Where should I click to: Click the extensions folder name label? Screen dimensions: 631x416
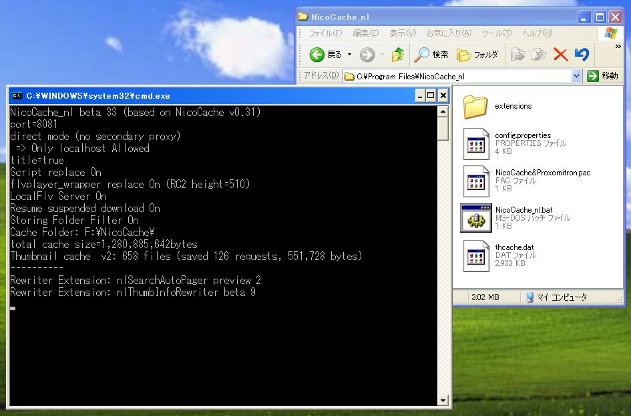pyautogui.click(x=513, y=106)
